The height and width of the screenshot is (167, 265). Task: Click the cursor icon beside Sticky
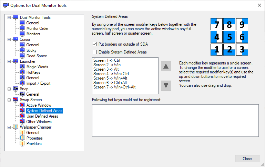click(22, 50)
